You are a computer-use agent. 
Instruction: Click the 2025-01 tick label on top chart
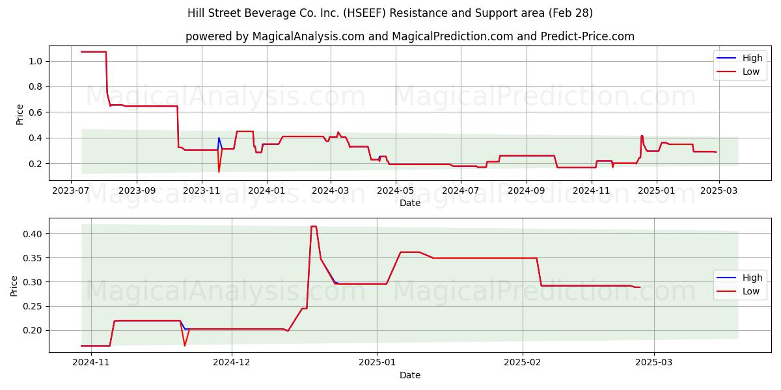pos(656,191)
